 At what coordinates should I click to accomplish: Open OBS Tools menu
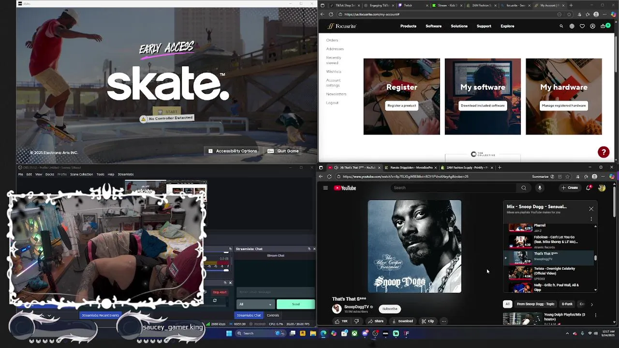click(100, 174)
